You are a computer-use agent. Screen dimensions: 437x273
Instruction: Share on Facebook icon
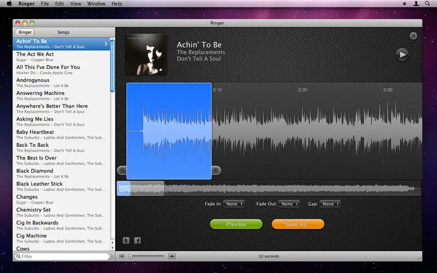138,240
